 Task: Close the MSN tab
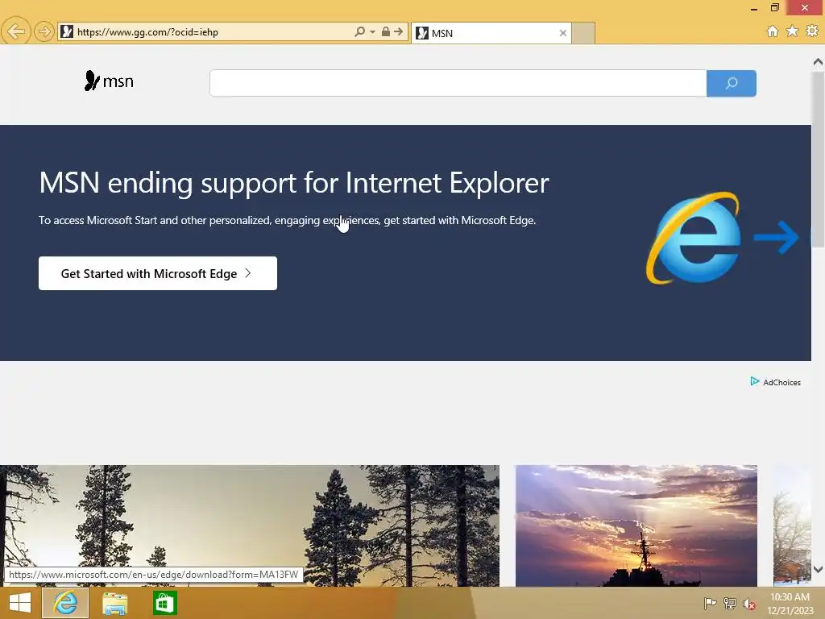coord(562,33)
